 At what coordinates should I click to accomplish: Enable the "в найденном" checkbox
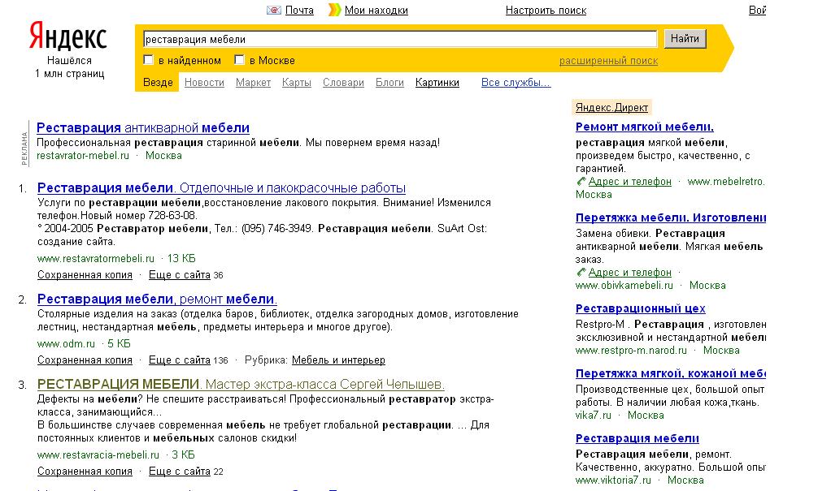click(x=149, y=60)
